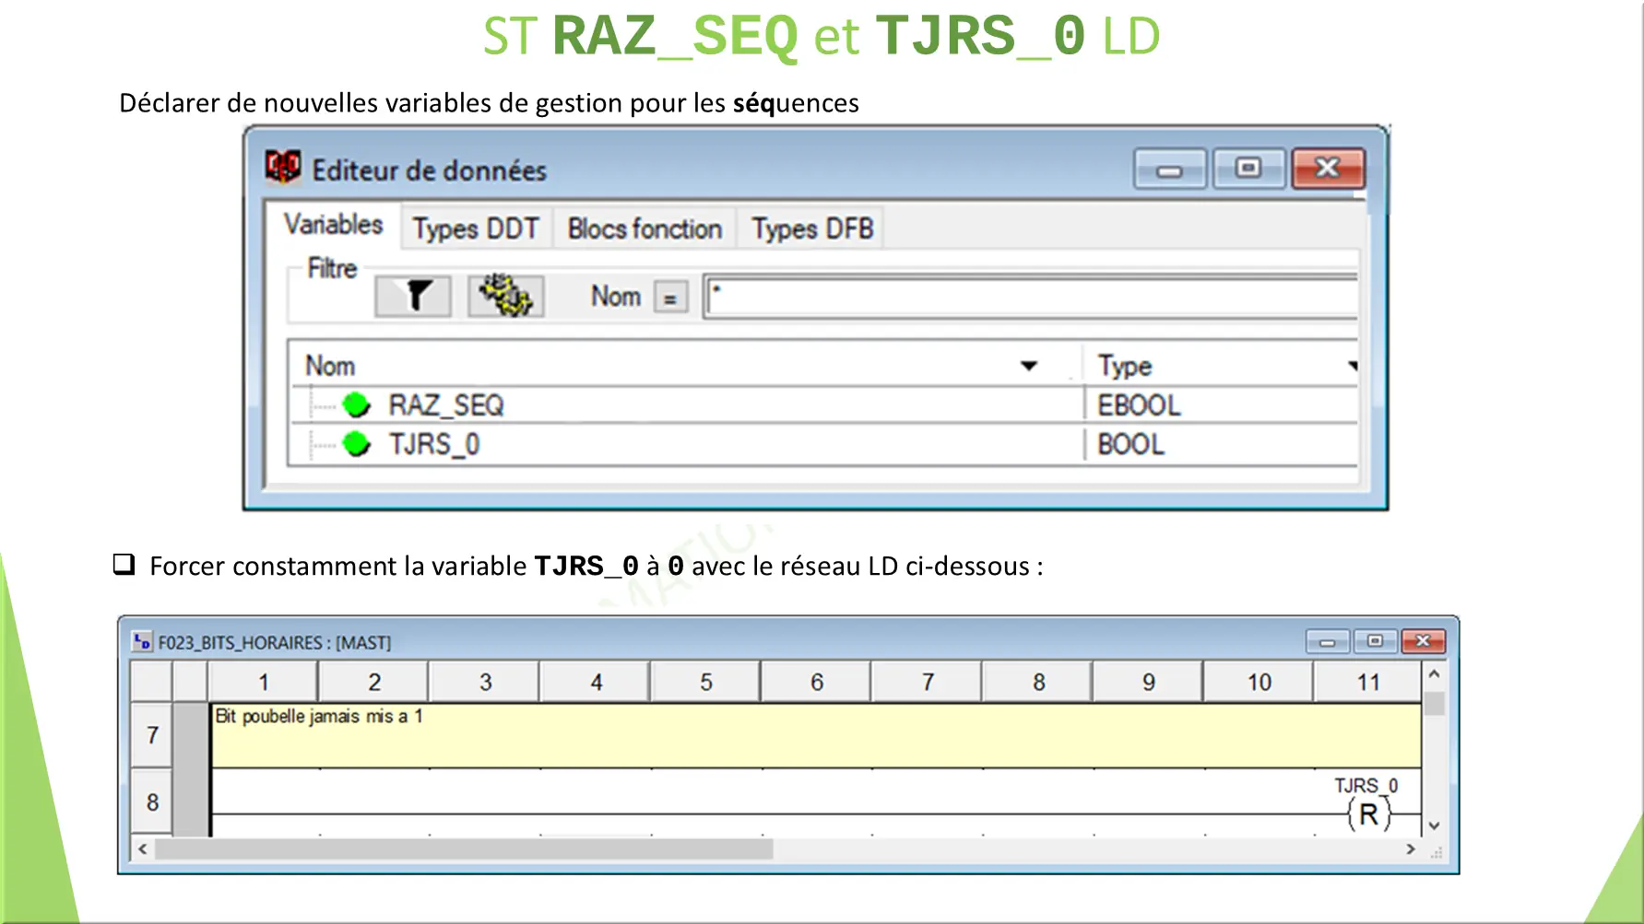Click the Data Editor book icon in title bar
1644x924 pixels.
tap(283, 167)
